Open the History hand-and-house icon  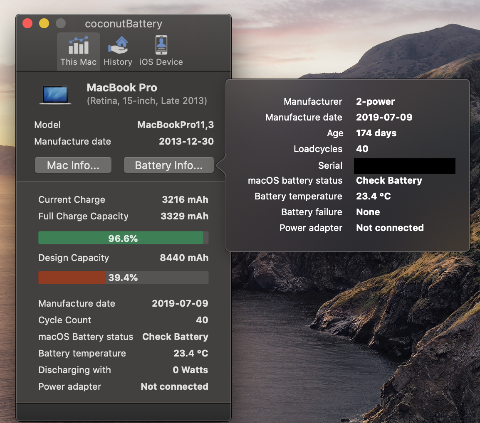tap(118, 45)
